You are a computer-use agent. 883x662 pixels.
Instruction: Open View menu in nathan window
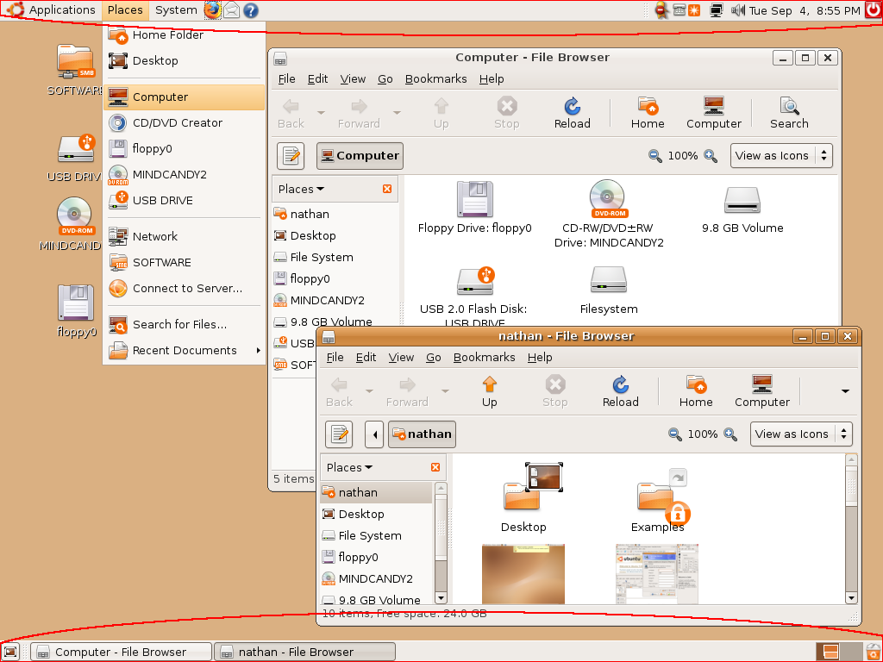(x=401, y=358)
